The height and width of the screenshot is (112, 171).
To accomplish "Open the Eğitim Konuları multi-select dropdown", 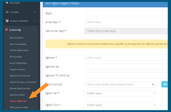I will (120, 84).
